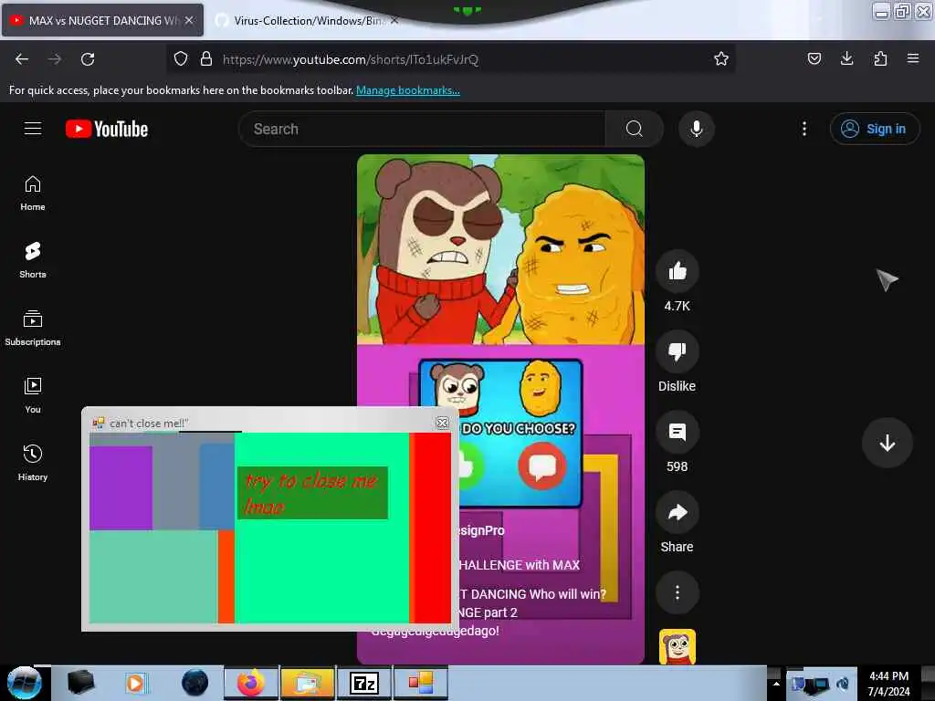Open Firefox from the taskbar

click(x=250, y=683)
